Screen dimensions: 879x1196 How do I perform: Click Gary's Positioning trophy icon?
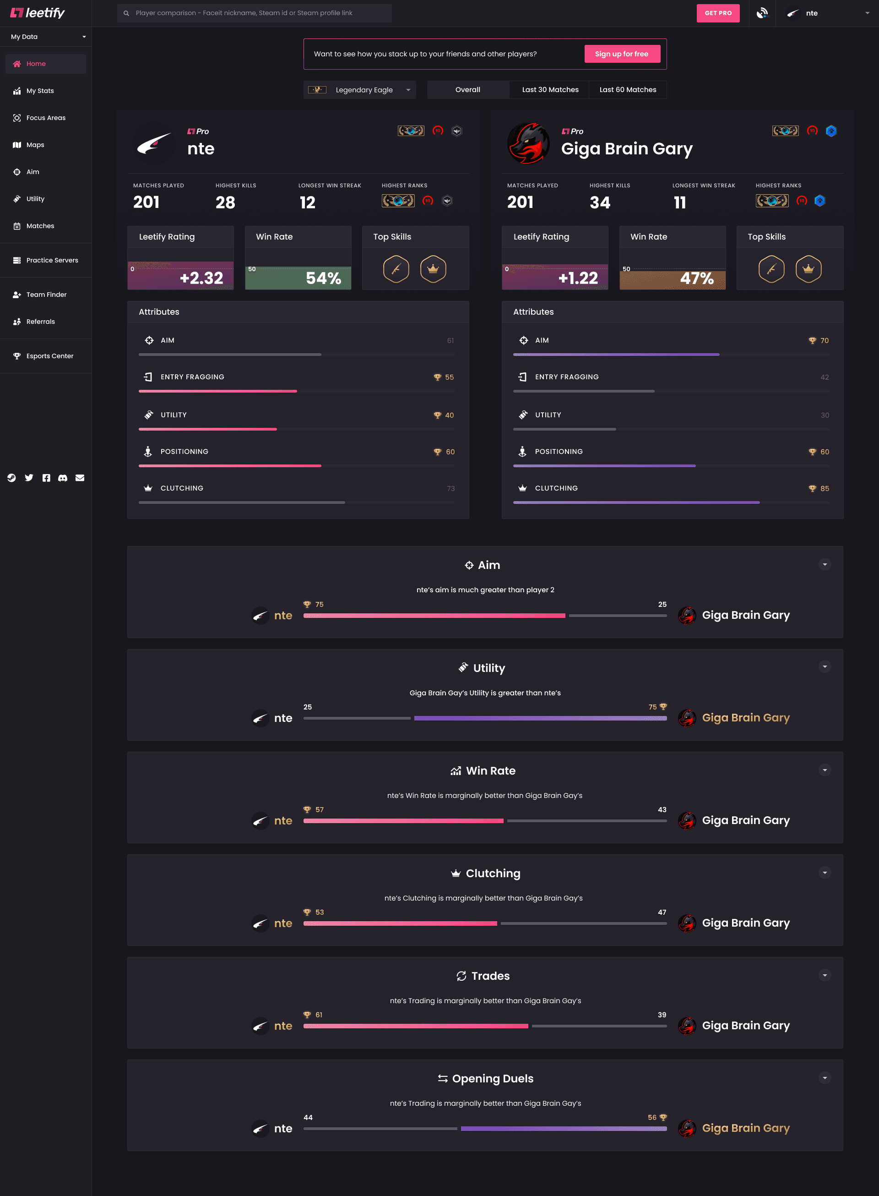pos(812,452)
